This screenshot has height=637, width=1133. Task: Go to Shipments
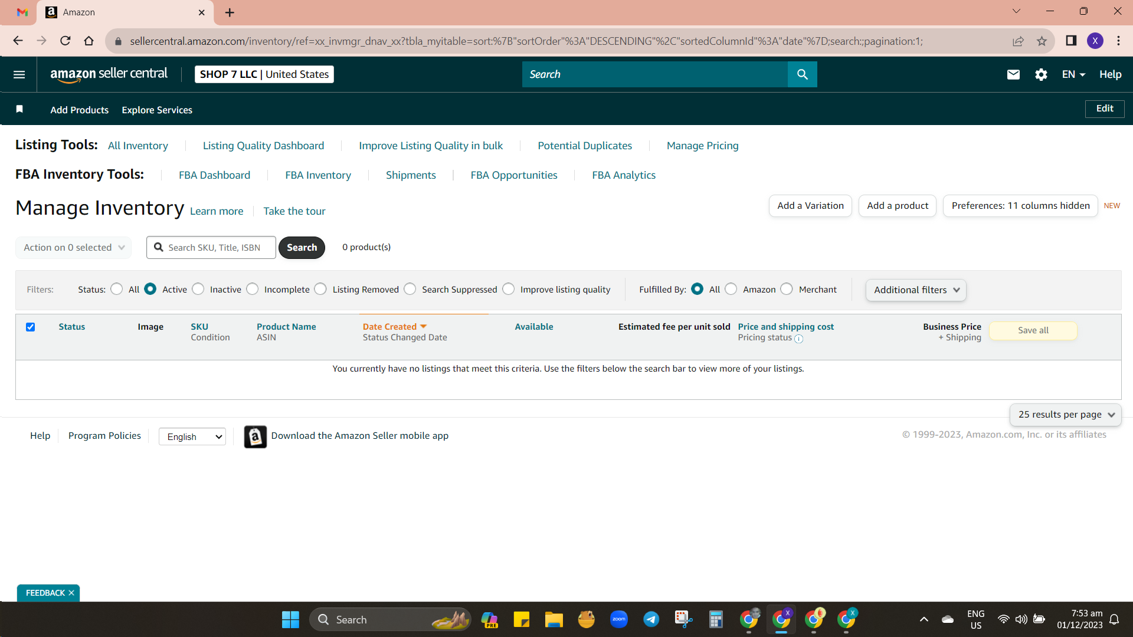[411, 175]
